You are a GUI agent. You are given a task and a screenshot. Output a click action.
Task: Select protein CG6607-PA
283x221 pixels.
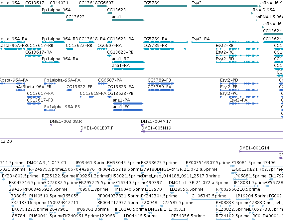pyautogui.click(x=103, y=84)
